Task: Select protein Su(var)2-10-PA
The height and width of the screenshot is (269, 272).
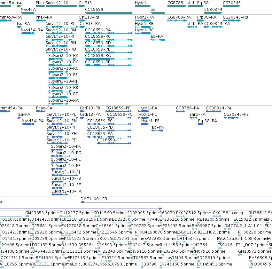Action: [x=66, y=191]
